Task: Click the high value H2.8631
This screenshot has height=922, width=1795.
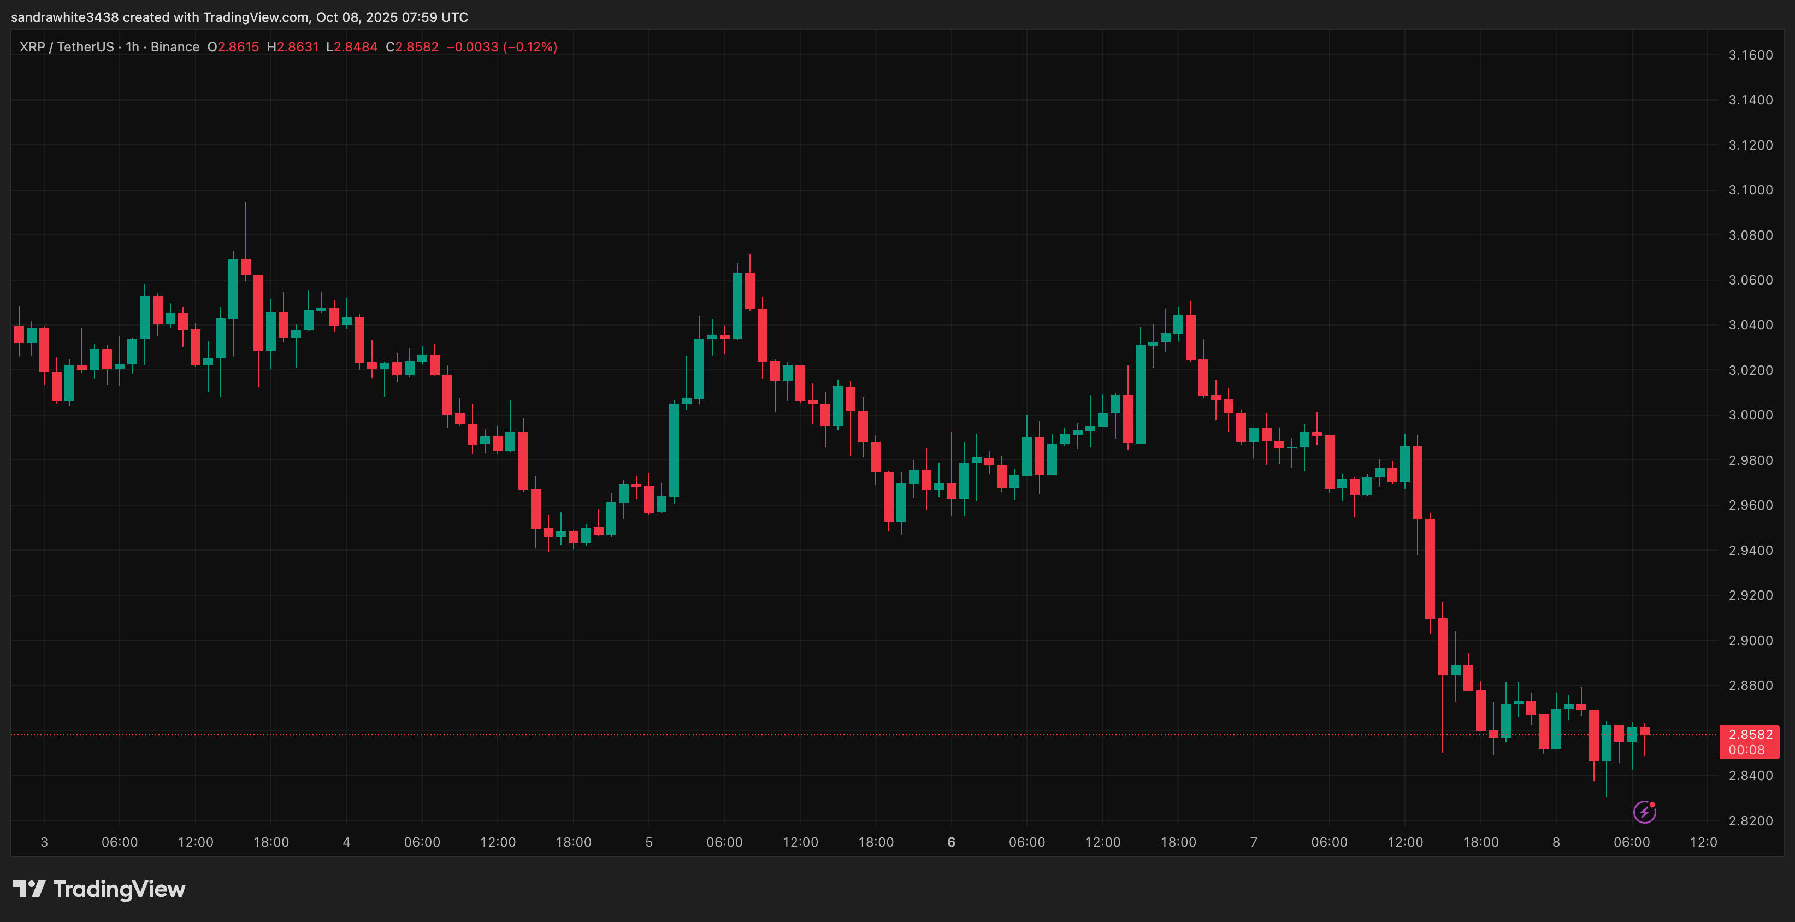Action: (x=293, y=46)
